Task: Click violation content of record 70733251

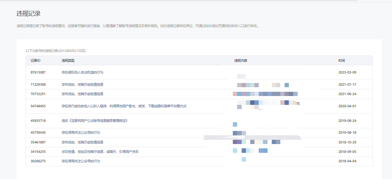Action: pyautogui.click(x=265, y=94)
